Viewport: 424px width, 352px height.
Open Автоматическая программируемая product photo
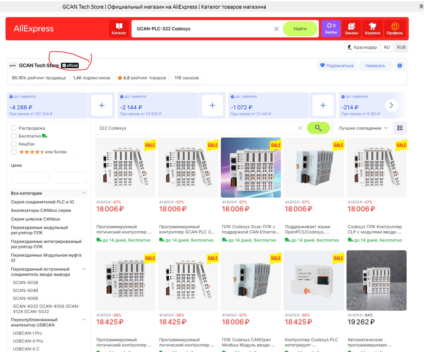[377, 280]
